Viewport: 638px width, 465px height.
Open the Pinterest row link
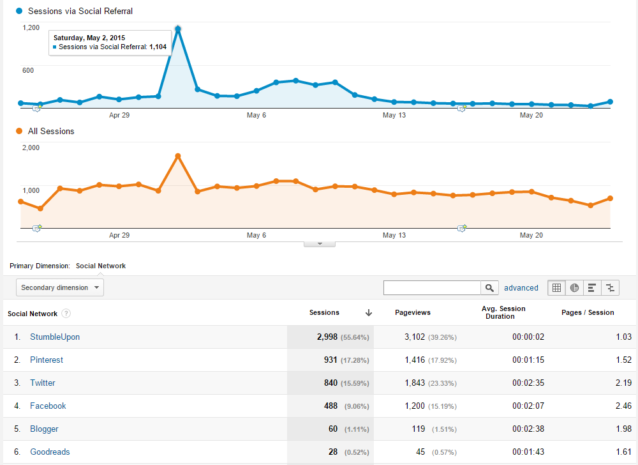point(47,360)
